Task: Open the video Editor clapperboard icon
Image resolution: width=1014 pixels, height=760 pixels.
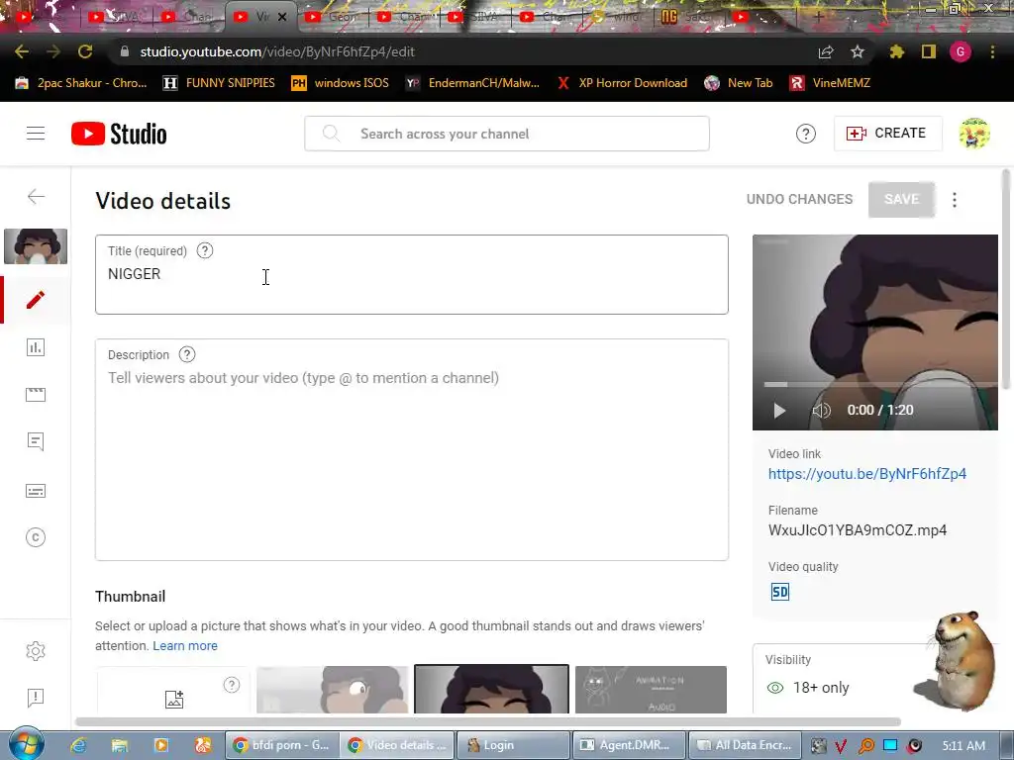Action: point(36,394)
